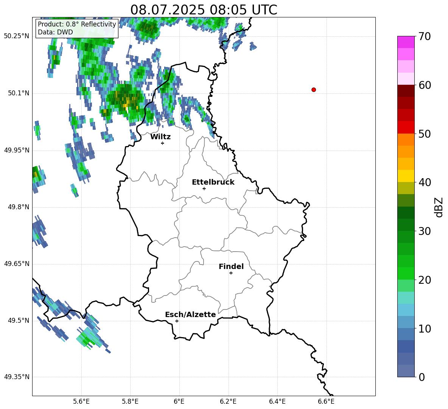The image size is (448, 409).
Task: Click the 49.65°N latitude label
Action: point(17,263)
